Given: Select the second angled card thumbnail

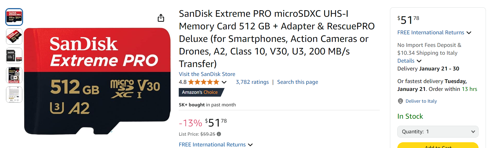Looking at the screenshot, I should point(14,36).
